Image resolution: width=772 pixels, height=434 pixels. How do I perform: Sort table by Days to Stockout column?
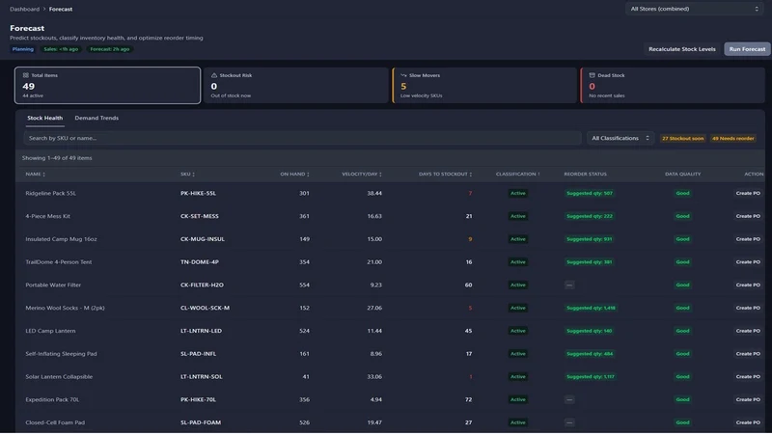tap(446, 175)
